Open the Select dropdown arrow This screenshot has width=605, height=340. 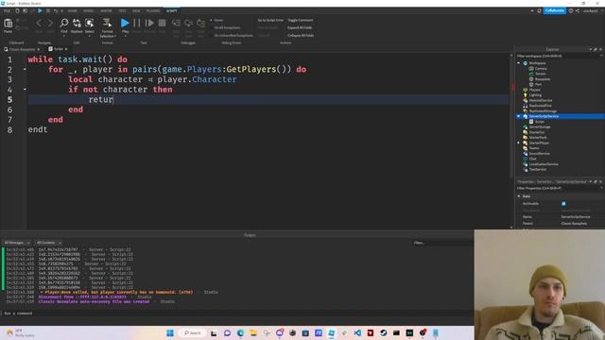(89, 36)
